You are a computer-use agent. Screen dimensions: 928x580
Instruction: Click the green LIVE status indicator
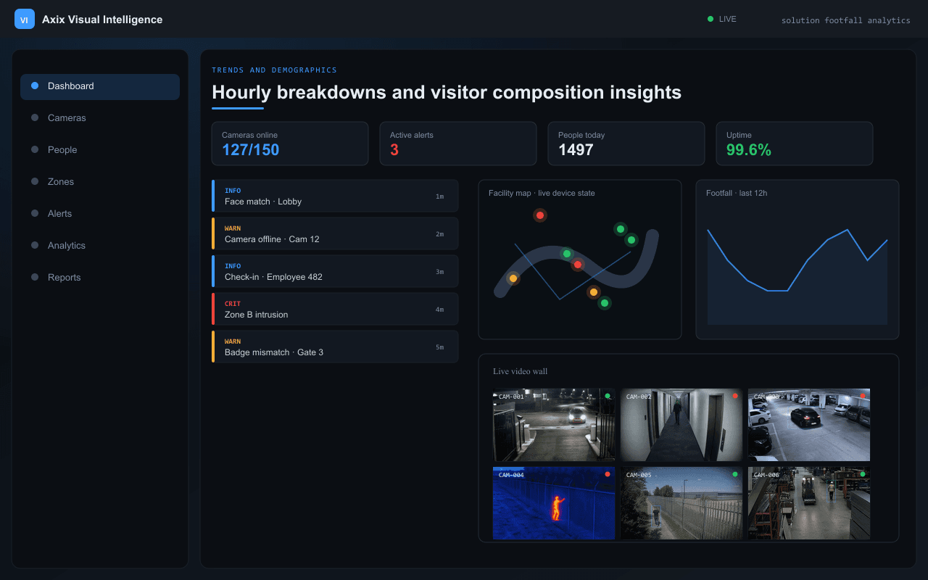721,20
